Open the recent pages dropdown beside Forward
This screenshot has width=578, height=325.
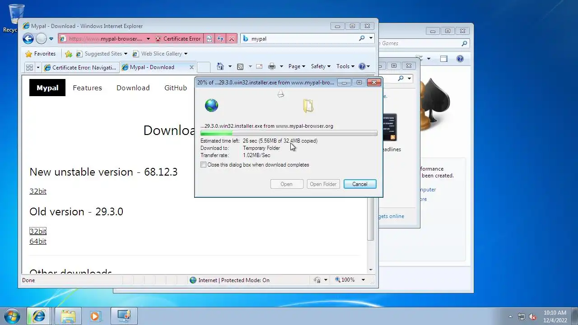point(51,39)
